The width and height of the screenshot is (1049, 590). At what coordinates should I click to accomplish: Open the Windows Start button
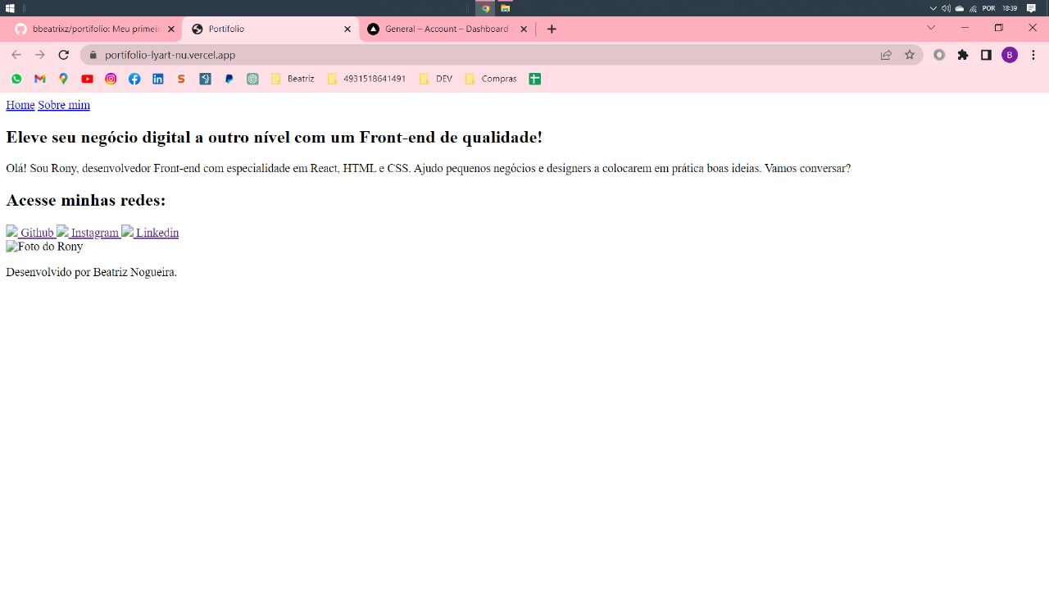point(10,8)
